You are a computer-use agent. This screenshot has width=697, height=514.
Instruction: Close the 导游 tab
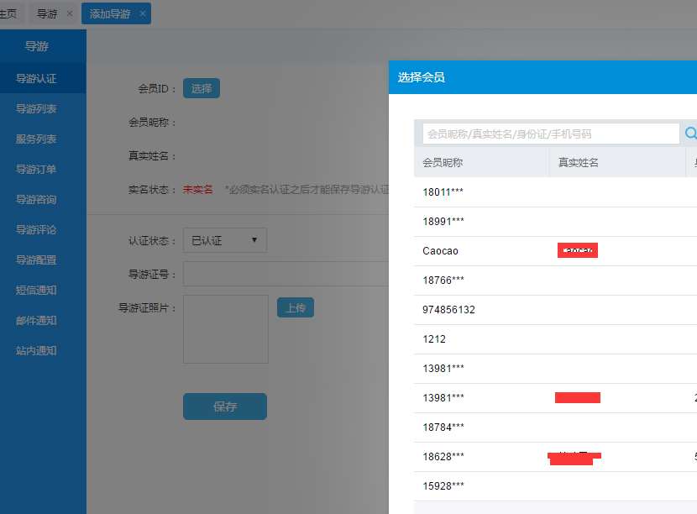[70, 13]
